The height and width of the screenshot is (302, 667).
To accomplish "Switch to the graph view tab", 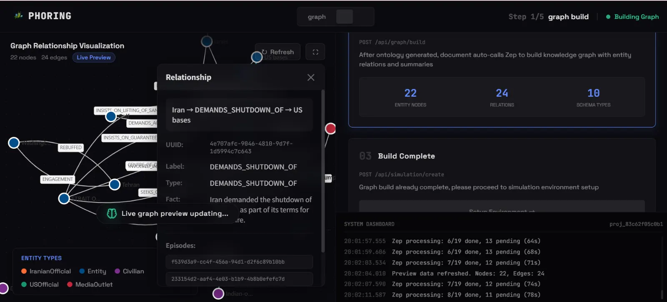I will (317, 17).
